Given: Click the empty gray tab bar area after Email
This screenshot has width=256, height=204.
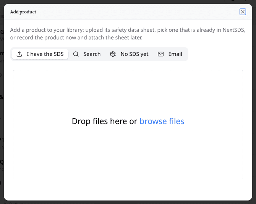Looking at the screenshot, I should click(186, 54).
